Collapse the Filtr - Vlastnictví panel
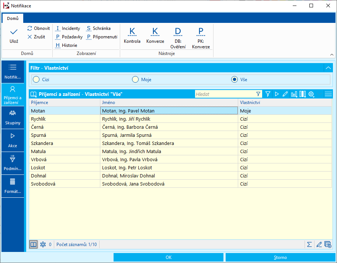Viewport: 337px width, 263px height. point(328,68)
